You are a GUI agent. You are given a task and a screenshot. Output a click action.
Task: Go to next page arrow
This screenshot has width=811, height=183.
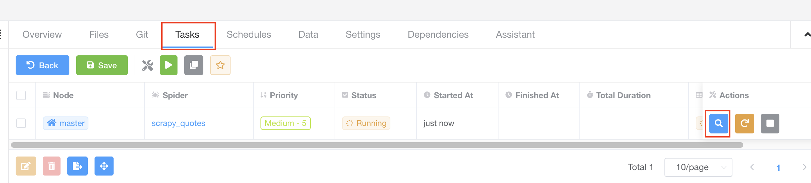pyautogui.click(x=804, y=167)
